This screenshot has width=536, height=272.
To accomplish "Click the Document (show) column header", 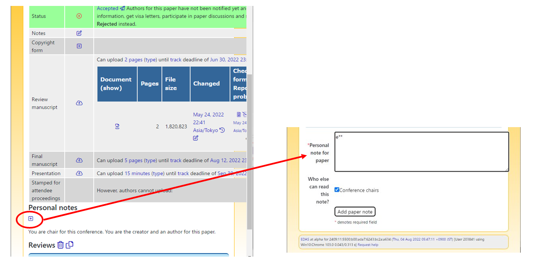I will [x=117, y=84].
